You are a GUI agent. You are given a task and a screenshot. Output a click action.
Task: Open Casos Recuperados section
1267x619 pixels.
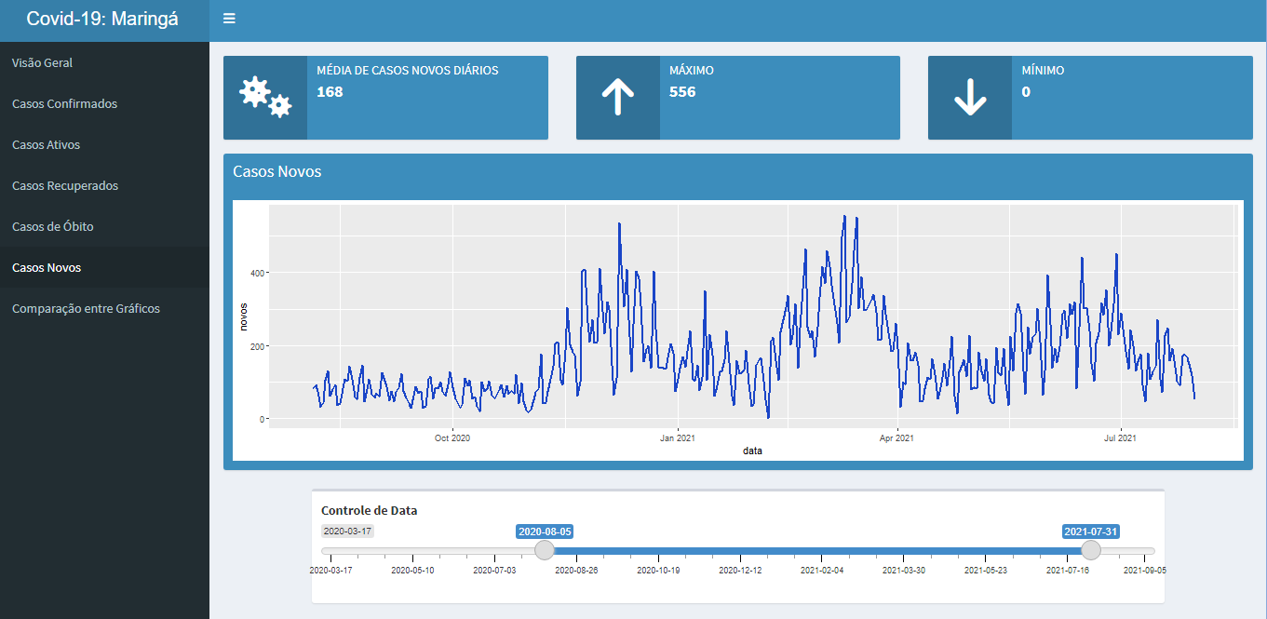(x=65, y=185)
